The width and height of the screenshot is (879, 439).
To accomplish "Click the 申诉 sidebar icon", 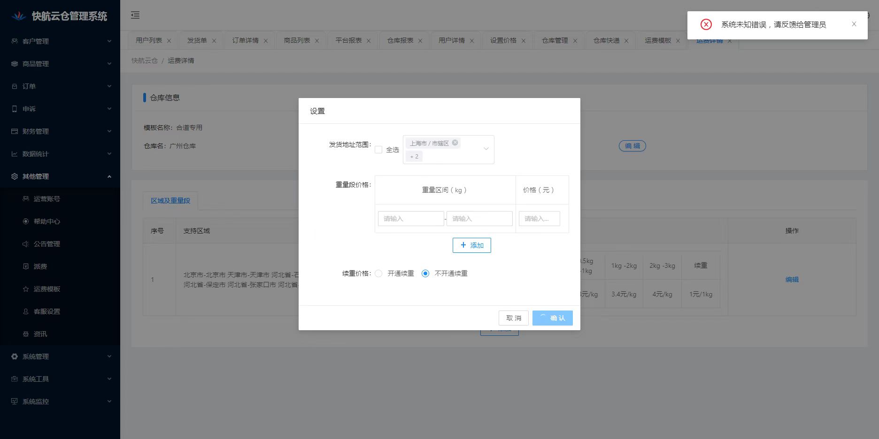I will [15, 109].
